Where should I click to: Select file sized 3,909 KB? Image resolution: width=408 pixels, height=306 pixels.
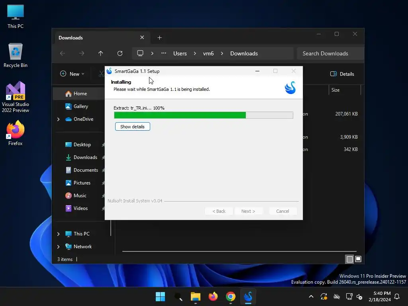coord(349,137)
